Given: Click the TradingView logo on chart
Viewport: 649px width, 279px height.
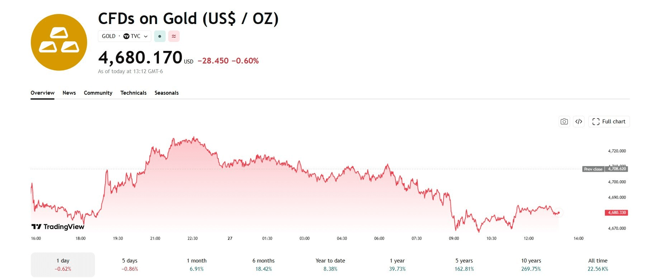Looking at the screenshot, I should 58,227.
